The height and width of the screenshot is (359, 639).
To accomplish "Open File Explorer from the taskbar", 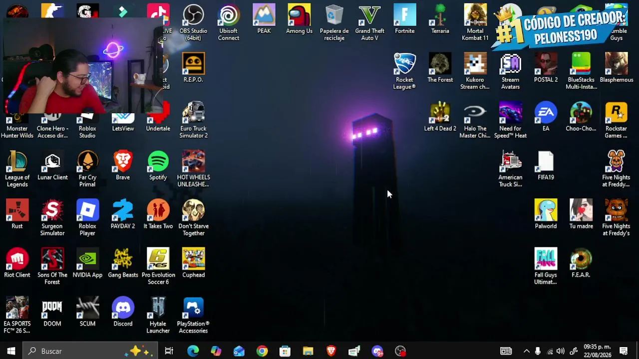I will point(308,351).
